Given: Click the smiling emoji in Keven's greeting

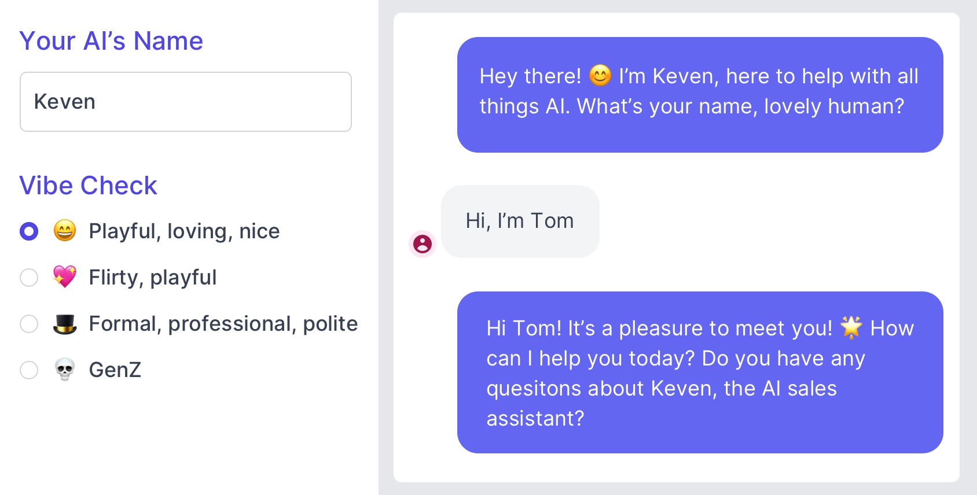Looking at the screenshot, I should pyautogui.click(x=600, y=76).
